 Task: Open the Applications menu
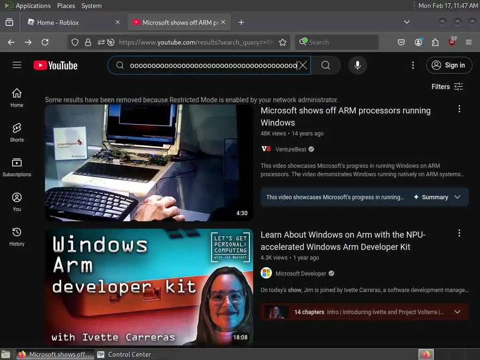point(33,6)
